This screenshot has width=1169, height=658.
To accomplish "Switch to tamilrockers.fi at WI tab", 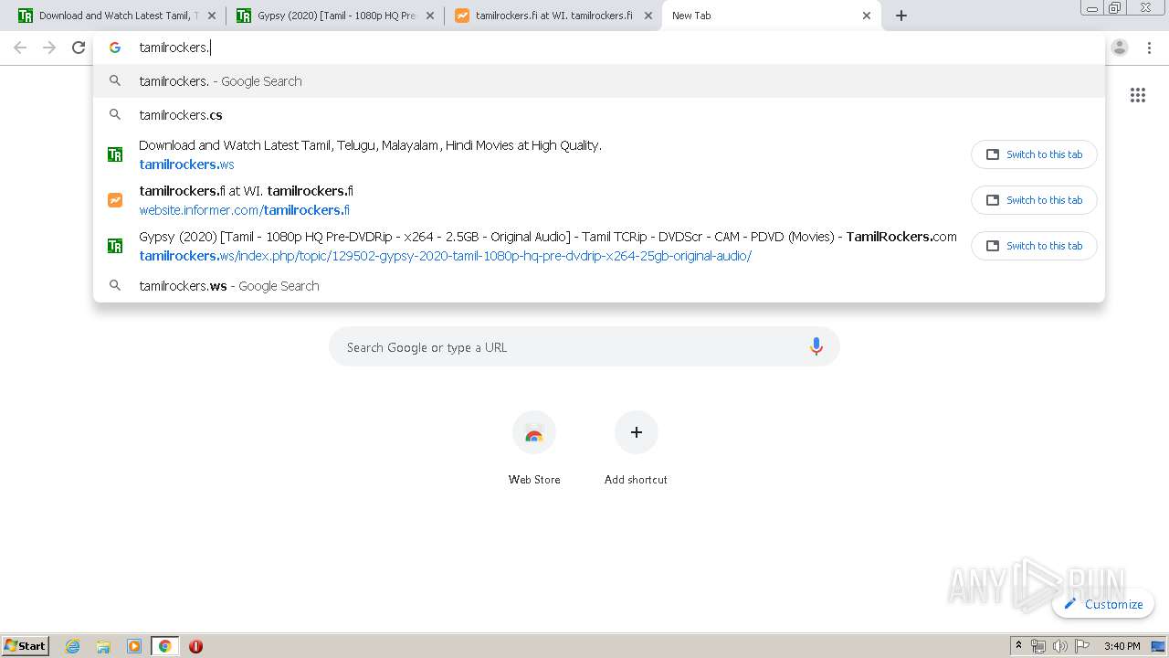I will coord(553,16).
